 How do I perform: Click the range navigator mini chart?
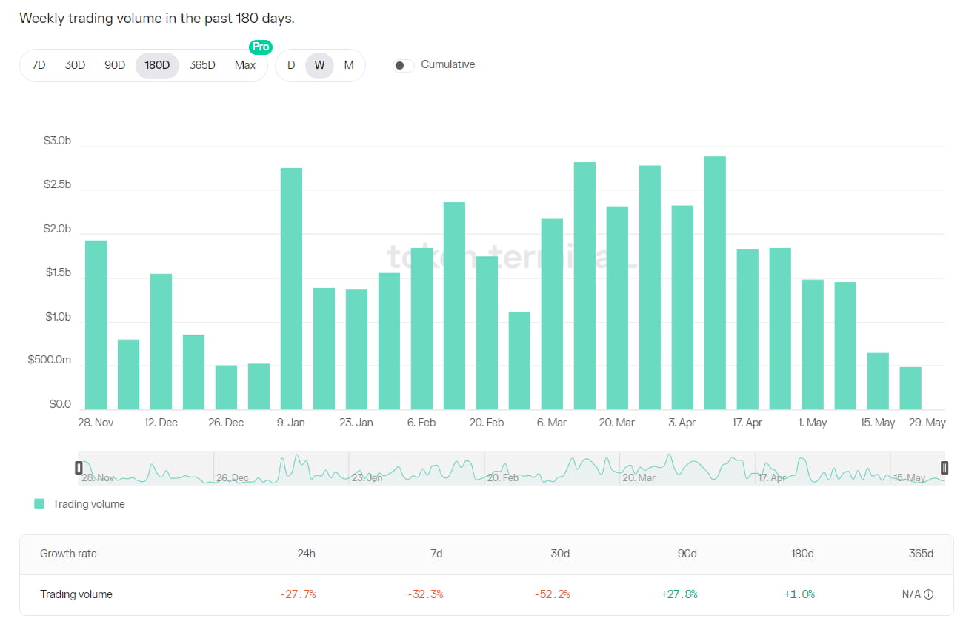[511, 469]
